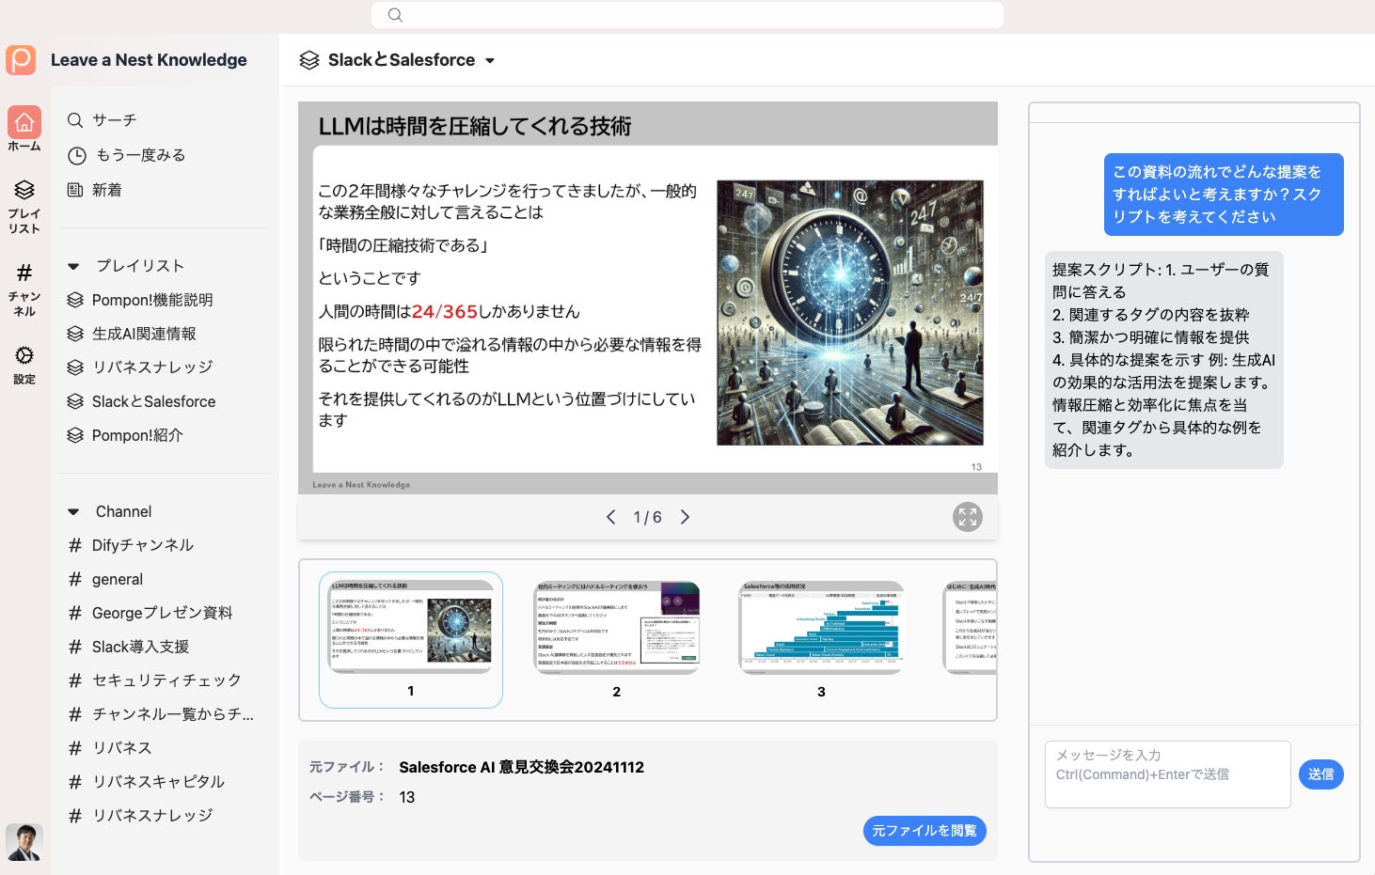
Task: Click the fullscreen expand icon on slide viewer
Action: click(x=967, y=517)
